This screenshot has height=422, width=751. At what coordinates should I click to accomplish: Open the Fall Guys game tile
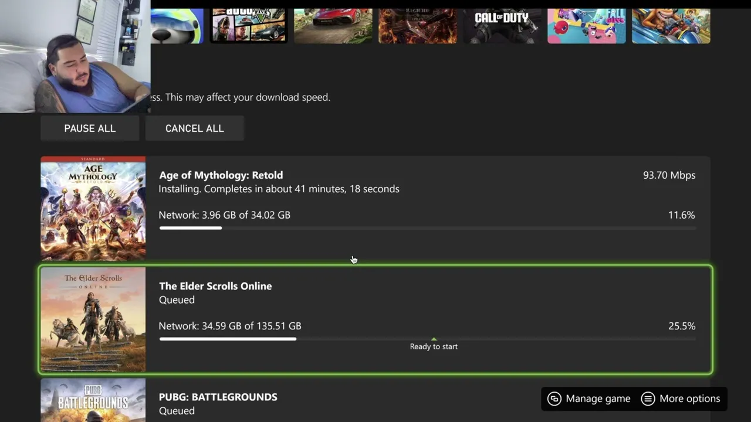pos(586,26)
